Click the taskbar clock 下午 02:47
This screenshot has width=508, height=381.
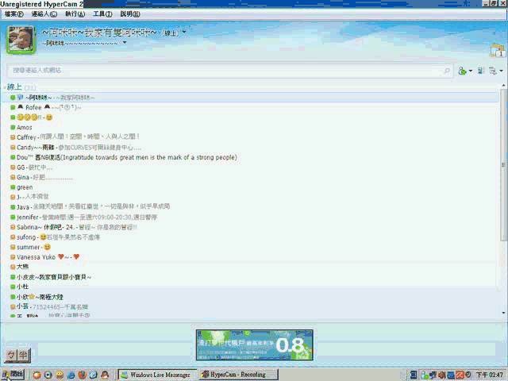coord(489,375)
